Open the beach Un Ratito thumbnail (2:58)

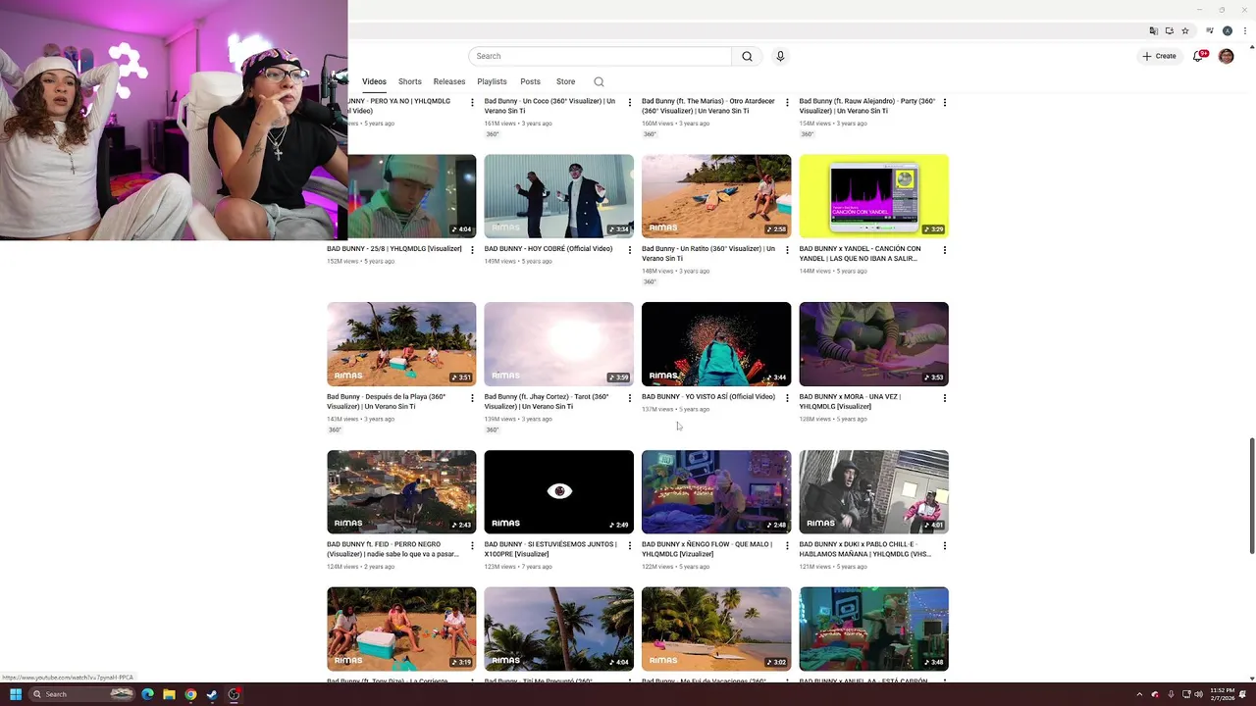coord(716,195)
